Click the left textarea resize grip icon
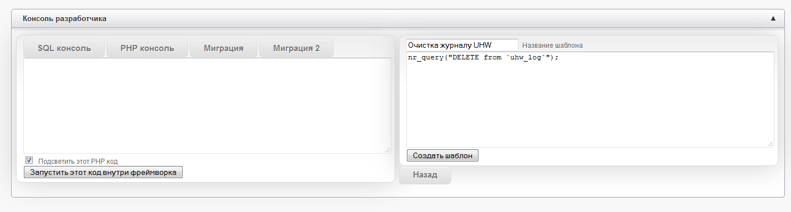The image size is (791, 212). pos(387,150)
